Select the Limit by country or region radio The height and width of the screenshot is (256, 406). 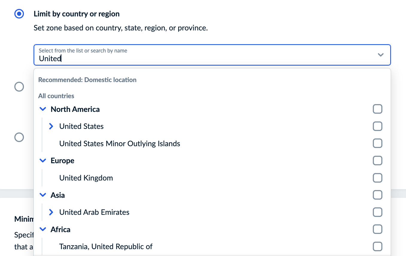(x=19, y=13)
